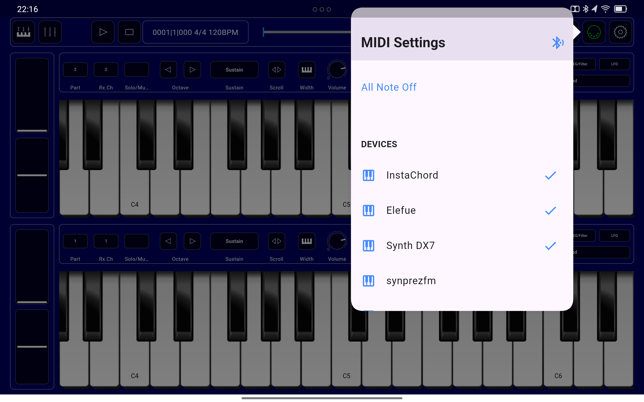The image size is (644, 402).
Task: Click the Volume knob in lower keyboard
Action: pos(337,241)
